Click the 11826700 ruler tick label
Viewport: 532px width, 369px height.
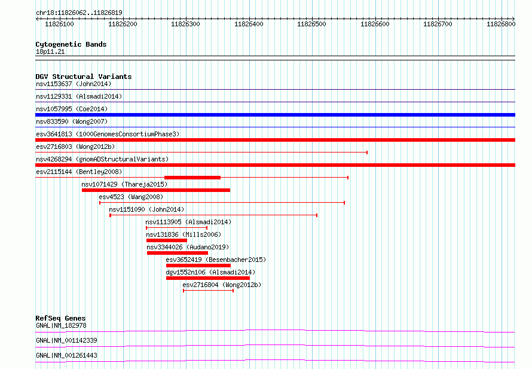tap(438, 24)
